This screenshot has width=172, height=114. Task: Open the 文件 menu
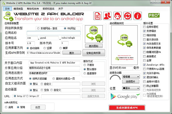click(7, 9)
